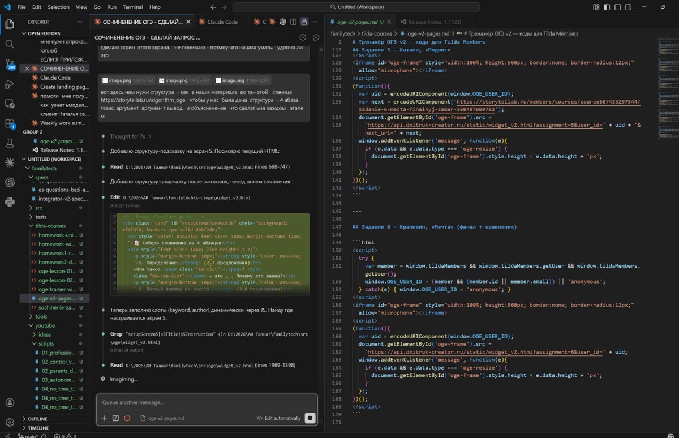Click the slash command icon in message box
The image size is (679, 438).
pyautogui.click(x=115, y=418)
